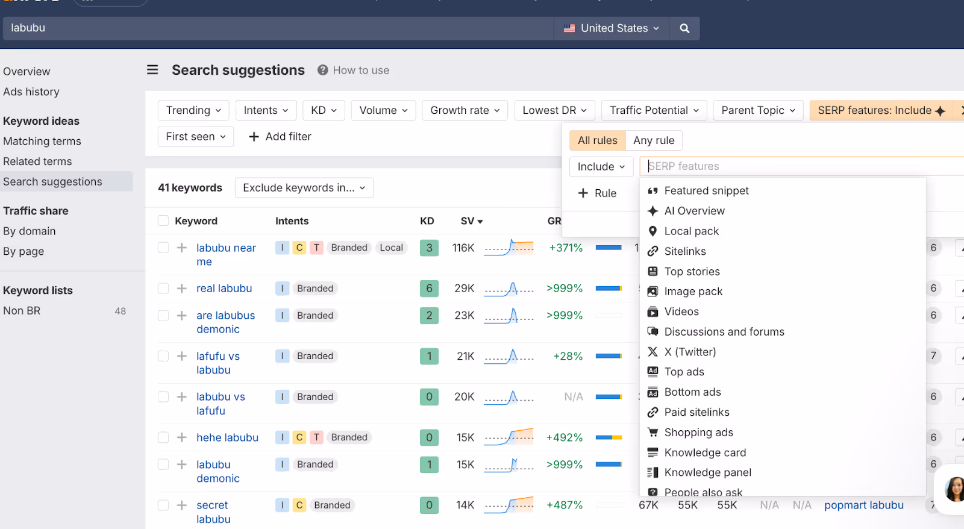Viewport: 964px width, 529px height.
Task: Click the search magnifier icon
Action: click(684, 28)
